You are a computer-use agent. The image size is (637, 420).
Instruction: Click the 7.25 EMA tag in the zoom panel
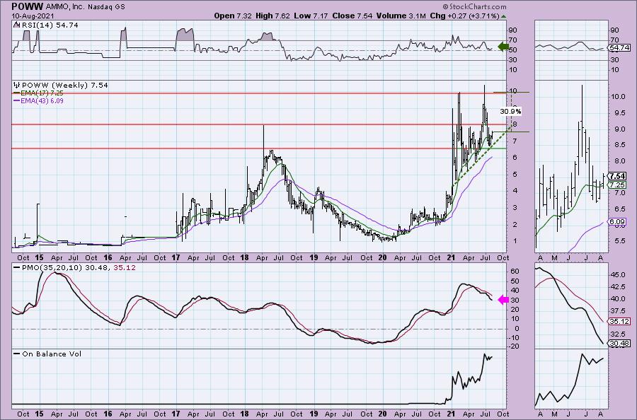[x=617, y=185]
